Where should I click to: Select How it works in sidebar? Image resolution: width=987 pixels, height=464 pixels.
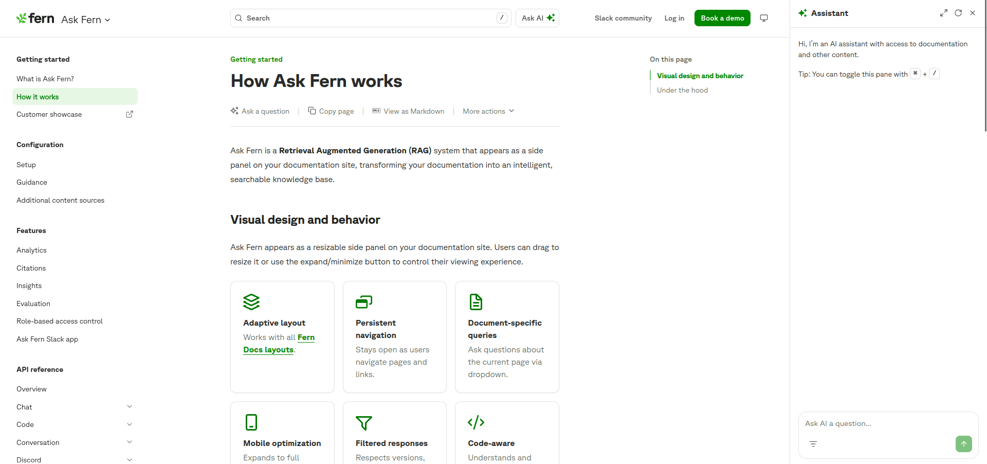[x=75, y=97]
